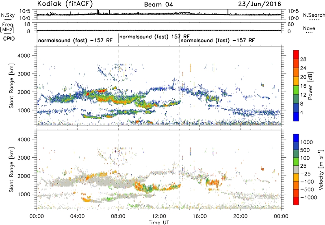Image resolution: width=325 pixels, height=225 pixels.
Task: Click the "Freq. [MHz]" axis label
Action: (7, 27)
